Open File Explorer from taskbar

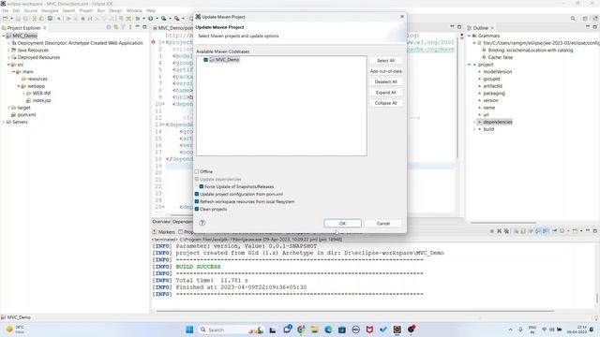click(x=315, y=330)
